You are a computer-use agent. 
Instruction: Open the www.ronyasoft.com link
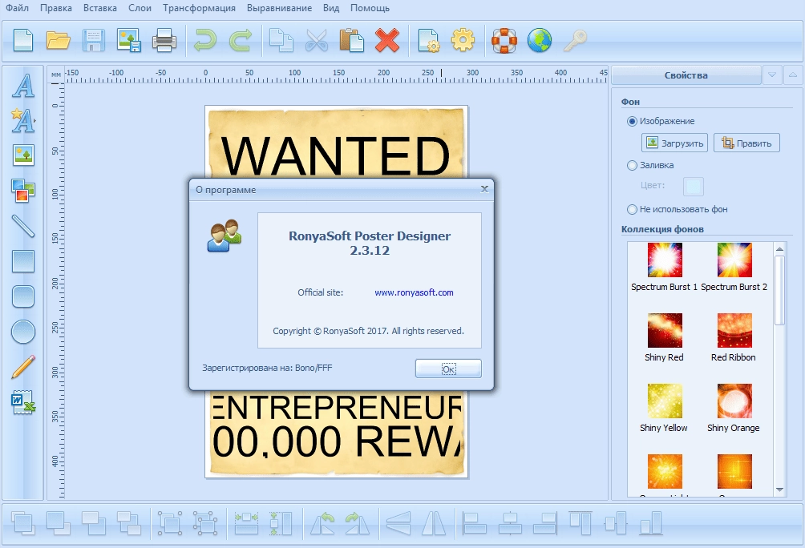click(414, 292)
